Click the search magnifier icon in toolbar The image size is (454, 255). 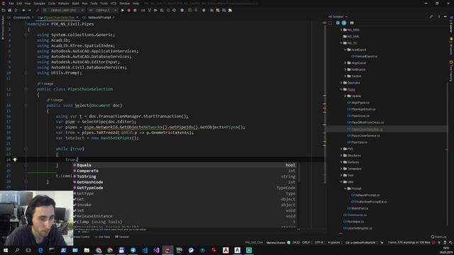click(x=196, y=10)
